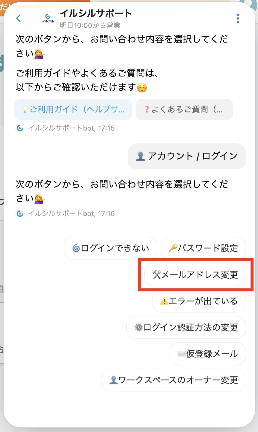258x432 pixels.
Task: Select メールアドレス変更 option
Action: (x=195, y=275)
